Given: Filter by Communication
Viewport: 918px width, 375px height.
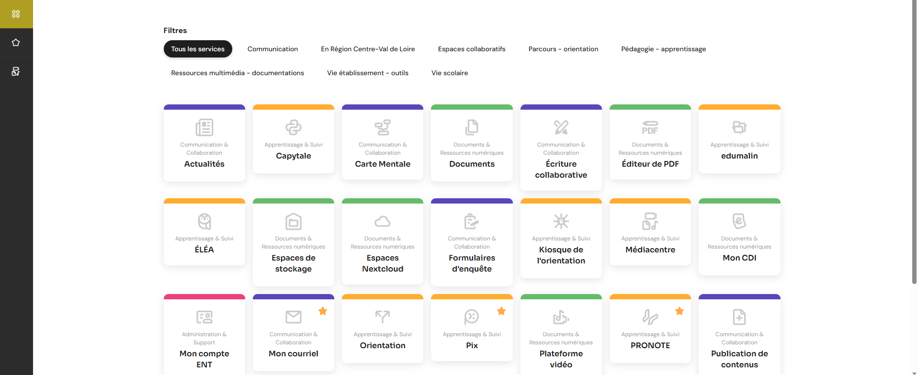Looking at the screenshot, I should [x=272, y=49].
